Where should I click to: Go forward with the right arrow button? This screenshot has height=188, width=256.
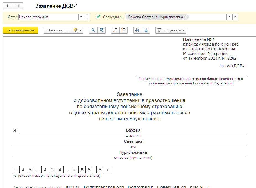click(18, 6)
